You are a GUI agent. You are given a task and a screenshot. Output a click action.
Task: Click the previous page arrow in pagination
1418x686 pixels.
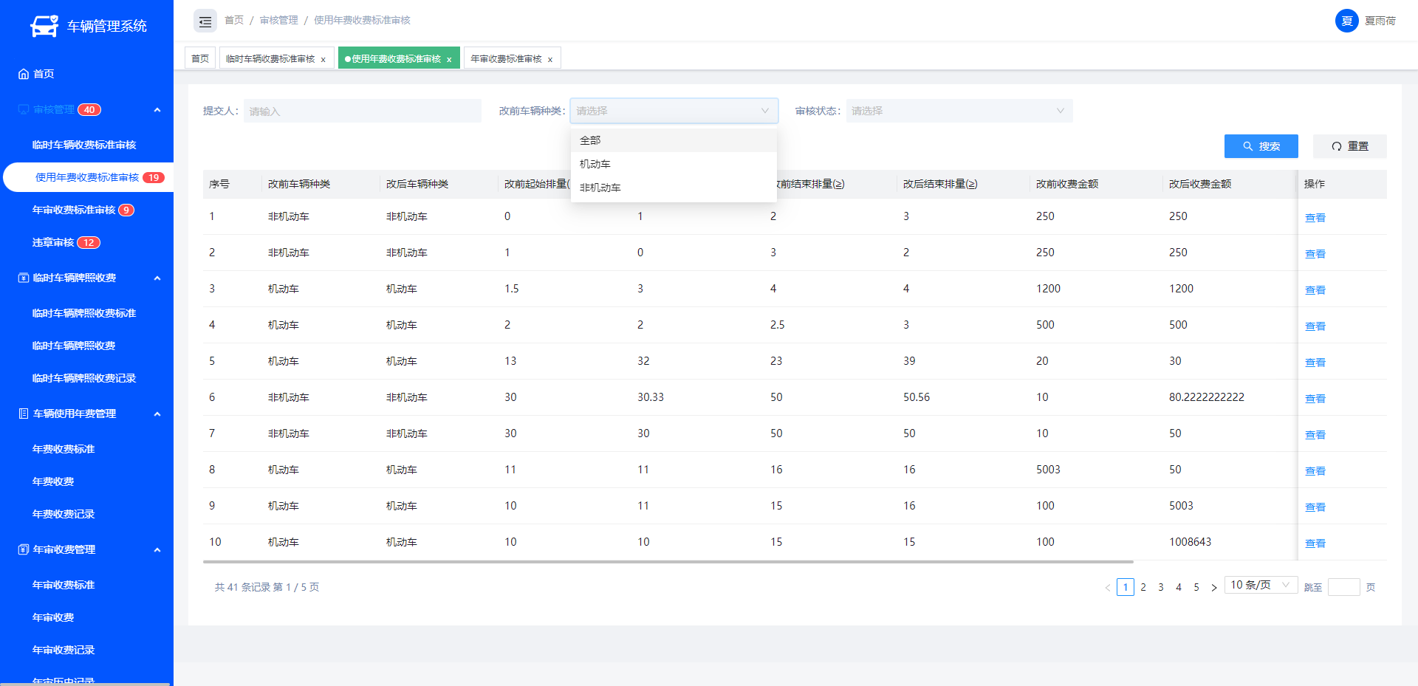(1107, 587)
